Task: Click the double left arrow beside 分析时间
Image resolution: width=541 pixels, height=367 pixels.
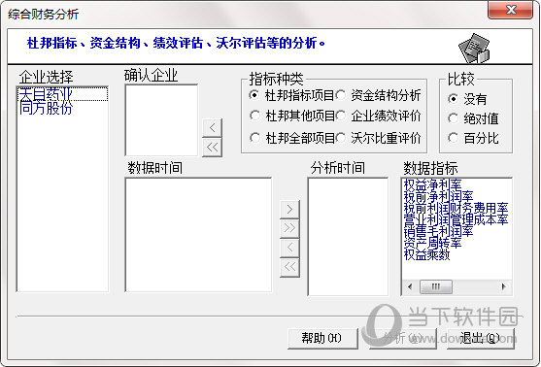Action: click(x=289, y=267)
